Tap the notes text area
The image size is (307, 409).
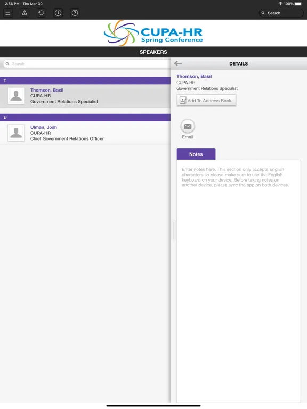click(239, 281)
